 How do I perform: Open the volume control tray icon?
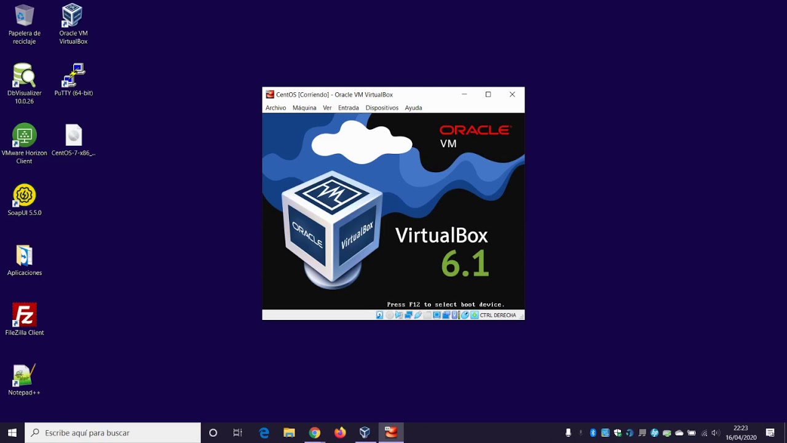pyautogui.click(x=716, y=433)
